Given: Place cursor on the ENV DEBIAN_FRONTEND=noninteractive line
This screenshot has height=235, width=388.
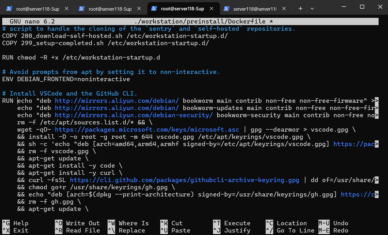Looking at the screenshot, I should pos(66,79).
